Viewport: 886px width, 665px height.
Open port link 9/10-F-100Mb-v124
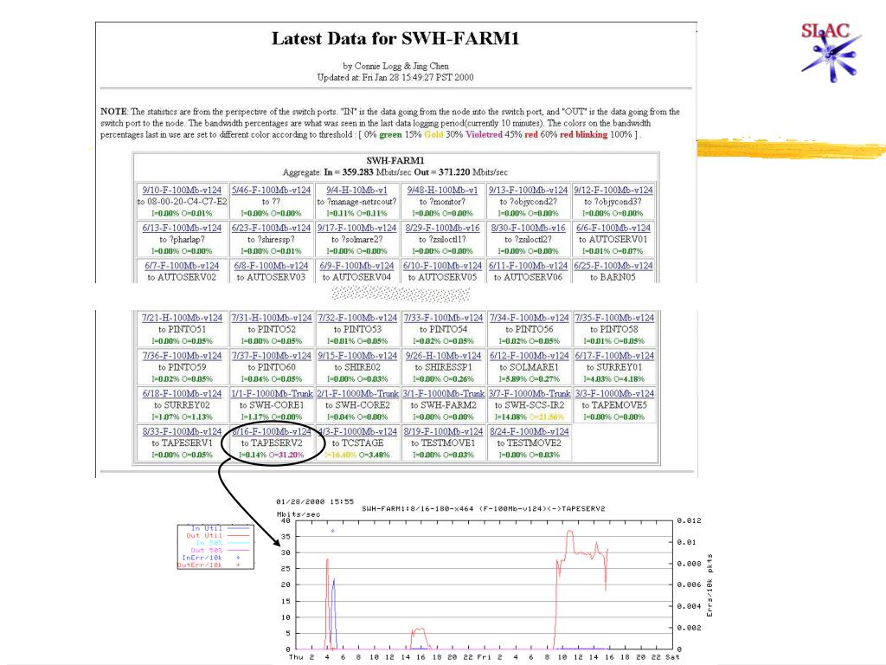(182, 190)
